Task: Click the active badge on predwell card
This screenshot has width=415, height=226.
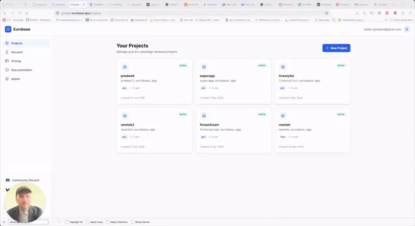Action: 183,65
